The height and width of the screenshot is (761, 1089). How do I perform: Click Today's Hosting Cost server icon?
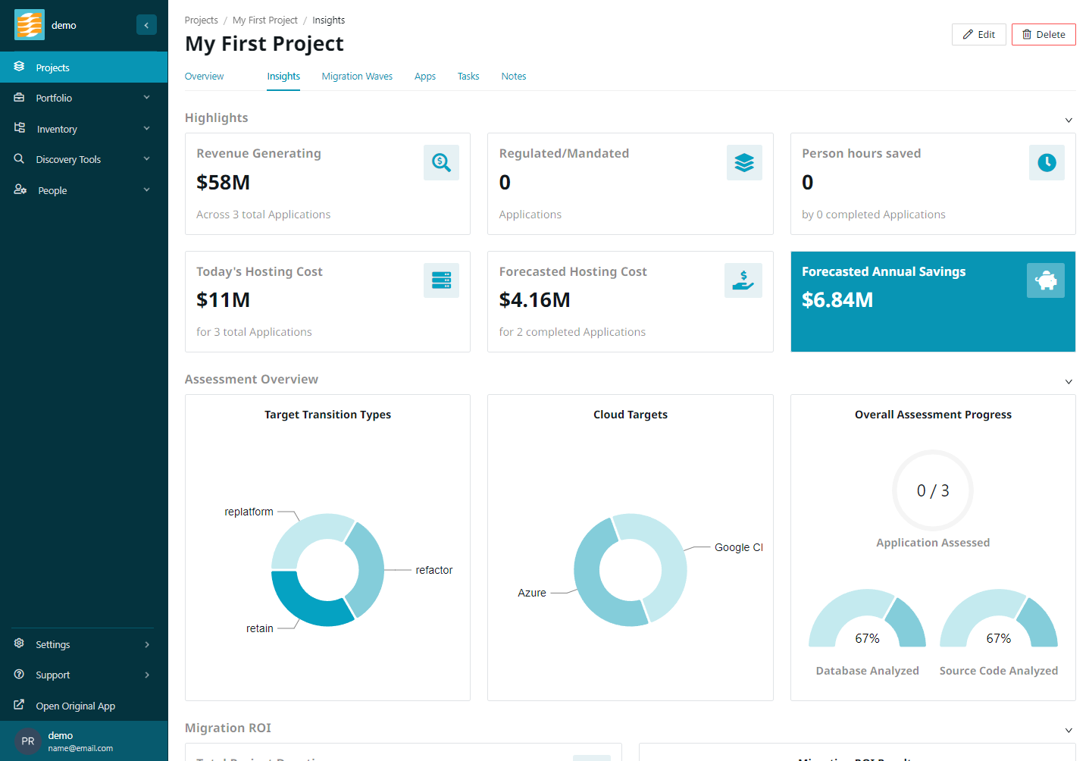coord(441,280)
